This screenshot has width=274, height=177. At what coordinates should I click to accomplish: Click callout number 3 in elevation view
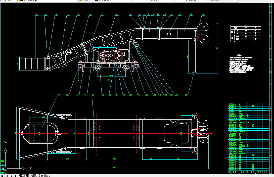[56, 15]
